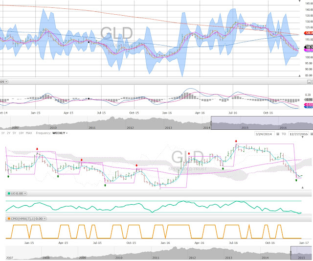The height and width of the screenshot is (261, 313).
Task: Select the 10Y time range
Action: [x=21, y=133]
